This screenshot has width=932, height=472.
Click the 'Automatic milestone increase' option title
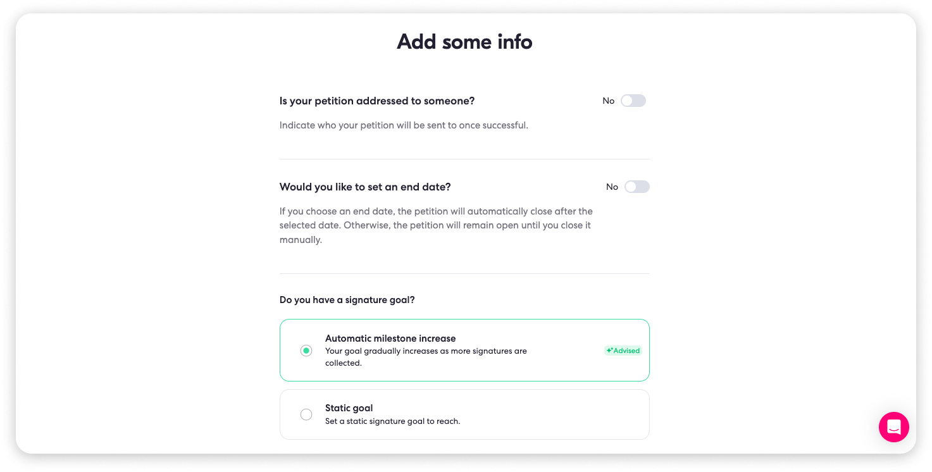pyautogui.click(x=390, y=338)
